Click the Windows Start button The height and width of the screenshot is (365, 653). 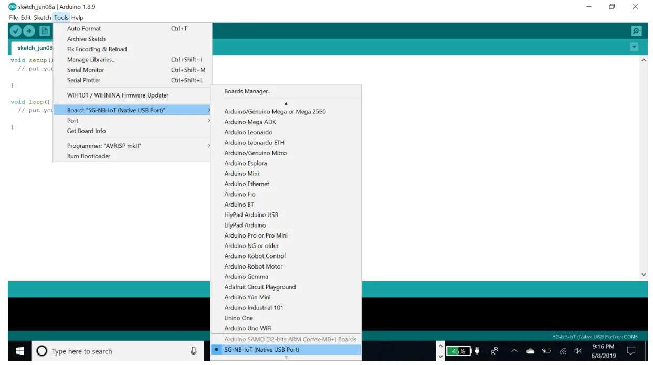point(19,350)
